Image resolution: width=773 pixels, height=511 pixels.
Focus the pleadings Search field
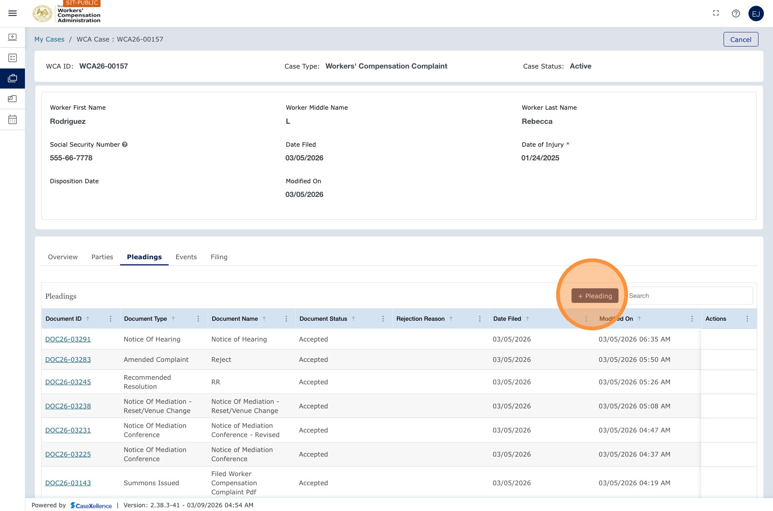click(x=690, y=296)
